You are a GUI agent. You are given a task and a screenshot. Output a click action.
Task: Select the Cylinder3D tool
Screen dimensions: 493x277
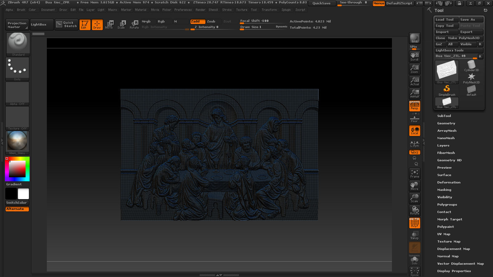pos(471,66)
